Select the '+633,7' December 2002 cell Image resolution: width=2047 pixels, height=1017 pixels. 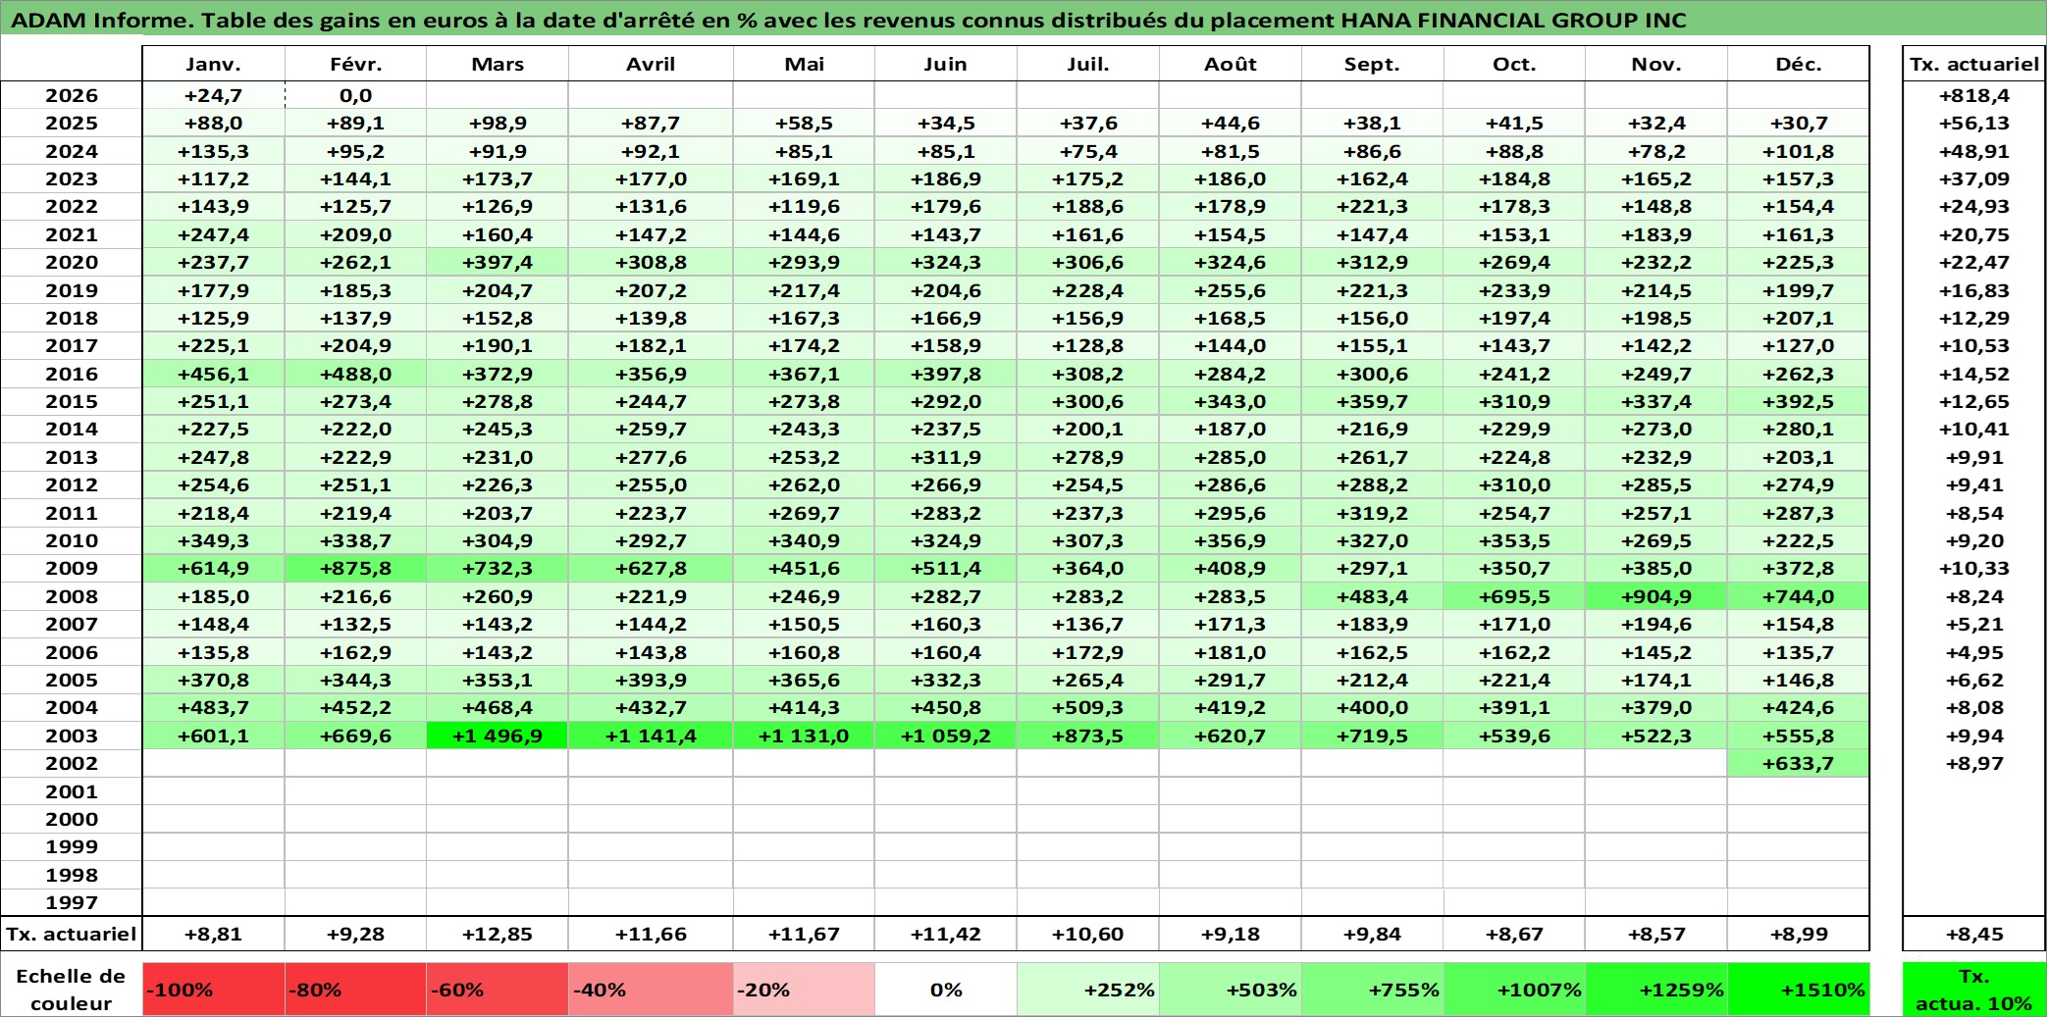point(1798,763)
